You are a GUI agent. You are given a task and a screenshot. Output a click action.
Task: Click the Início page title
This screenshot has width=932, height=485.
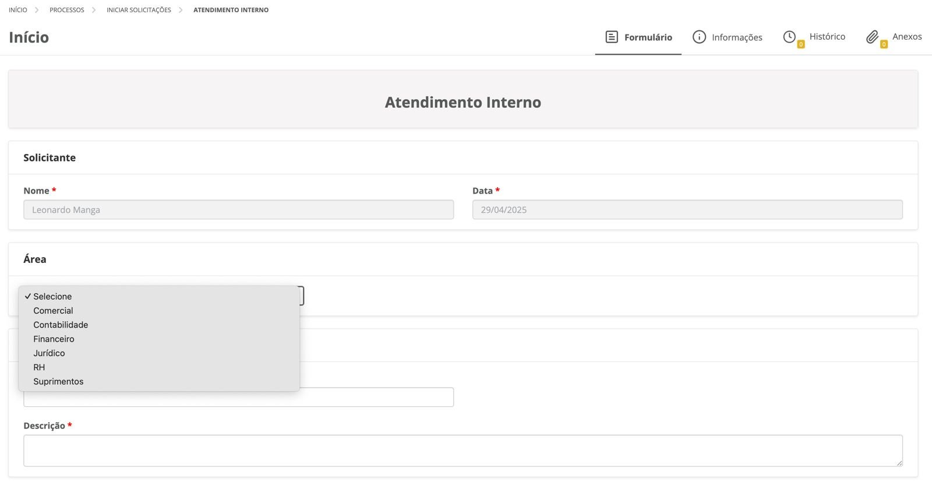click(x=29, y=37)
